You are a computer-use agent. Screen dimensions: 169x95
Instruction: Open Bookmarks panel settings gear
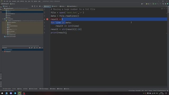(40, 48)
